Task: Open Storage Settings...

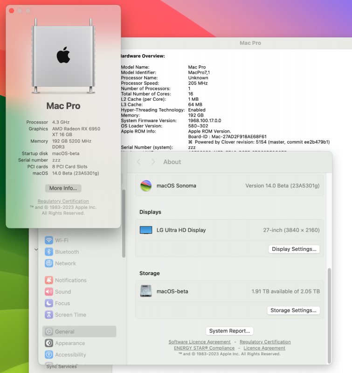Action: [293, 310]
